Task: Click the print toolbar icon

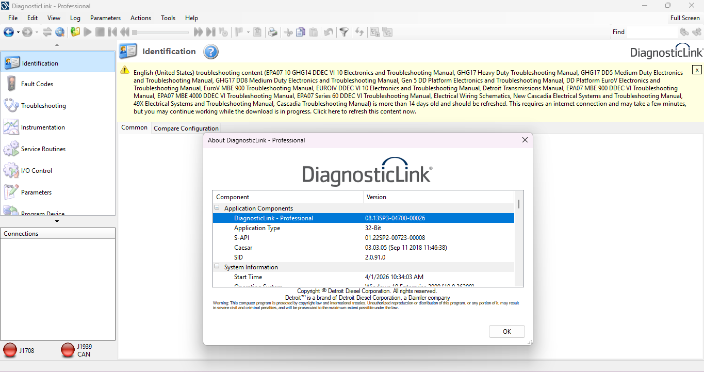Action: coord(273,32)
